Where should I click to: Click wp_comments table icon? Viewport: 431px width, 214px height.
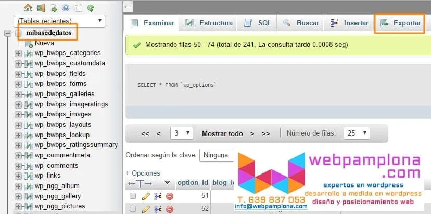[x=29, y=166]
